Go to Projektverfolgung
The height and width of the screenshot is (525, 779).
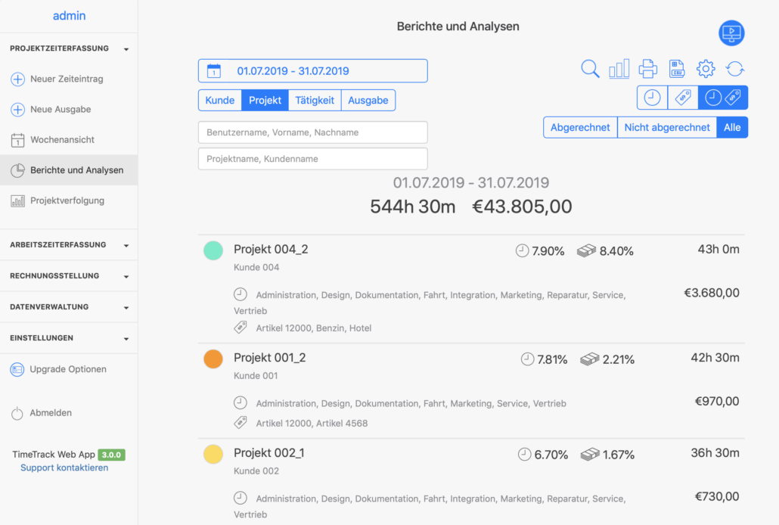pyautogui.click(x=67, y=200)
